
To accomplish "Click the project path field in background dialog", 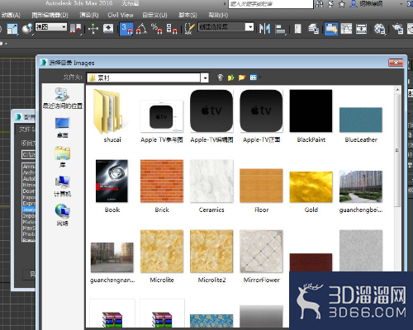I will click(29, 154).
